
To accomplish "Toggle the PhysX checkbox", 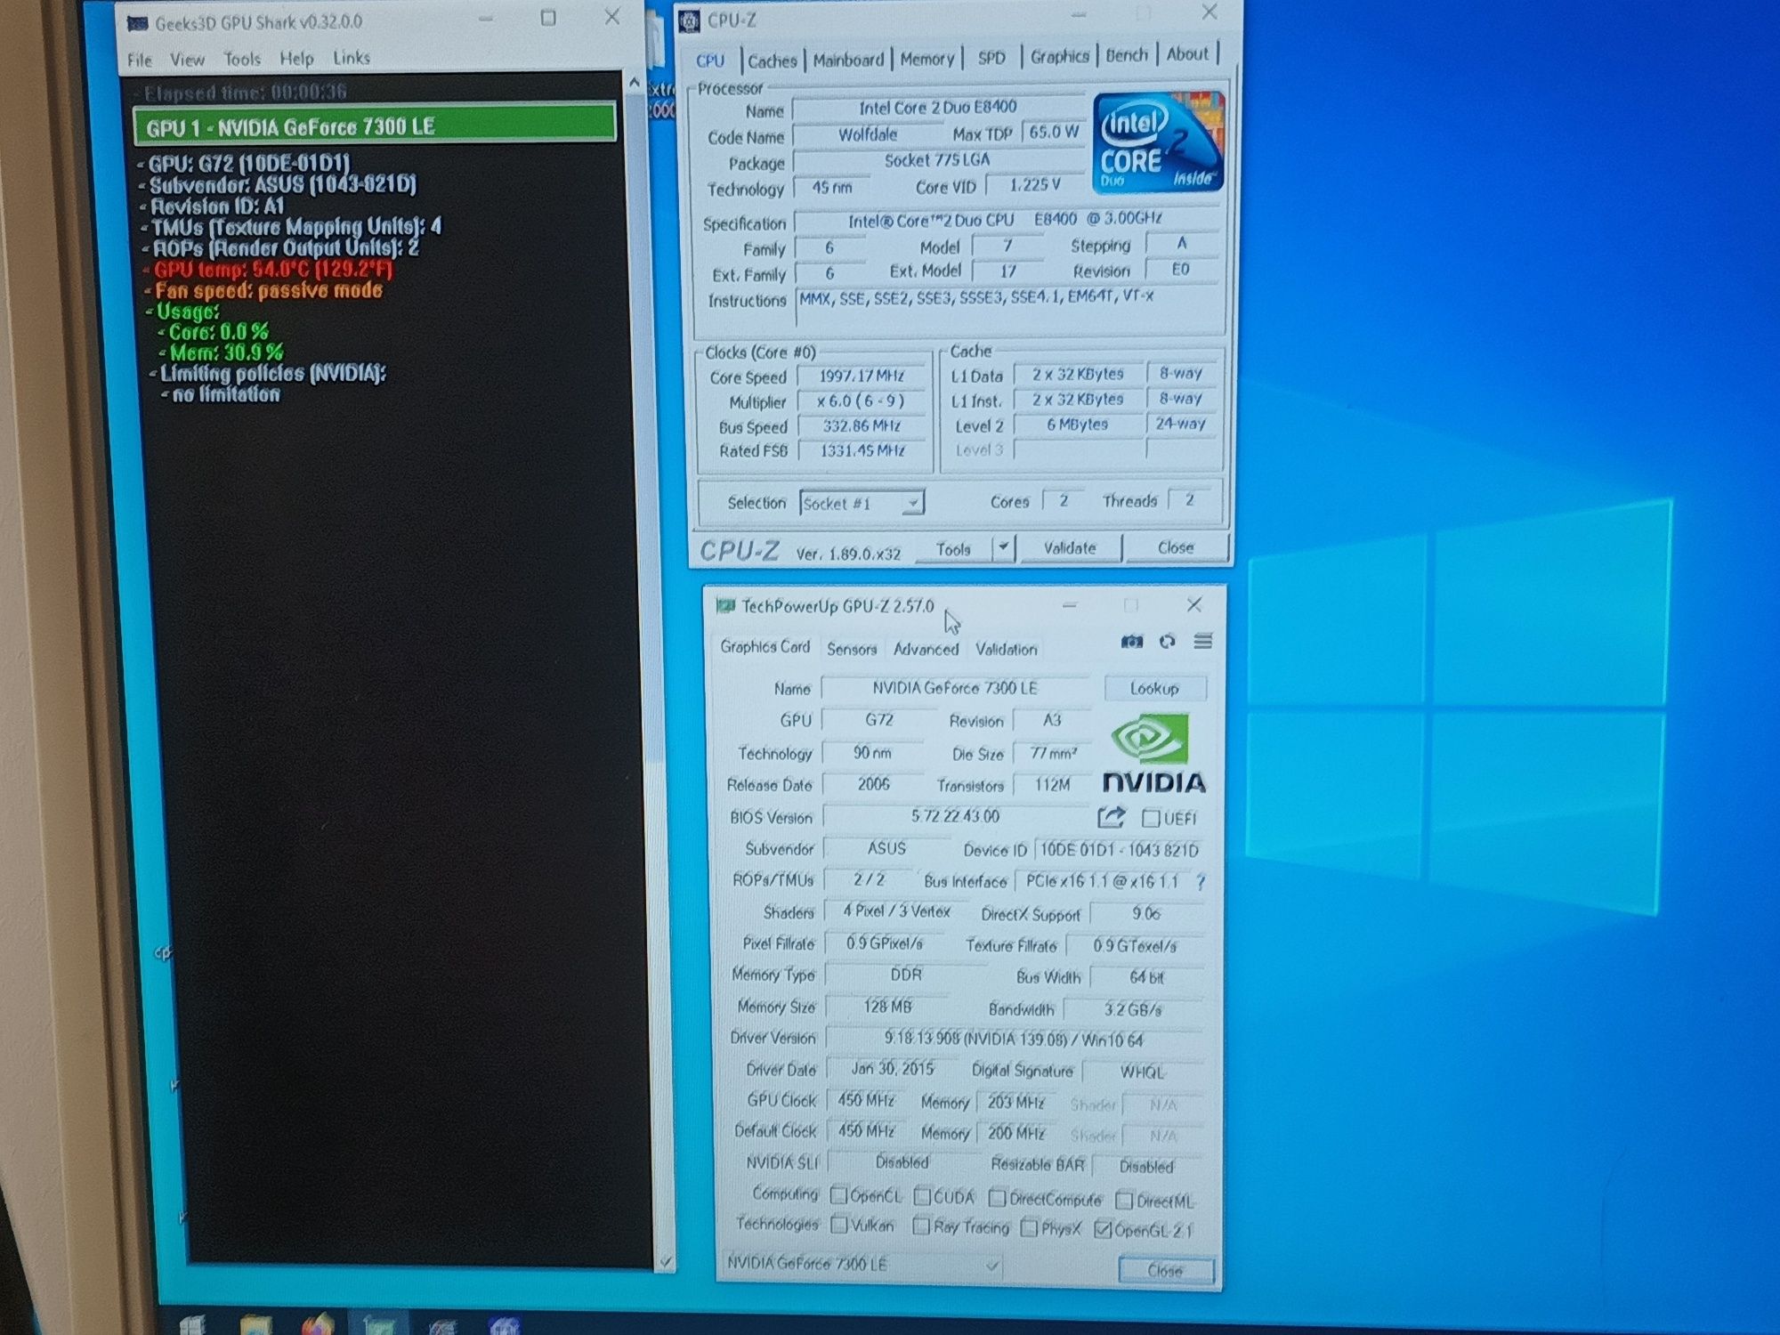I will point(1029,1229).
